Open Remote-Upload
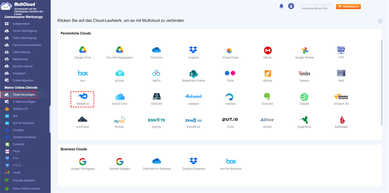Image resolution: width=389 pixels, height=193 pixels. click(x=23, y=66)
